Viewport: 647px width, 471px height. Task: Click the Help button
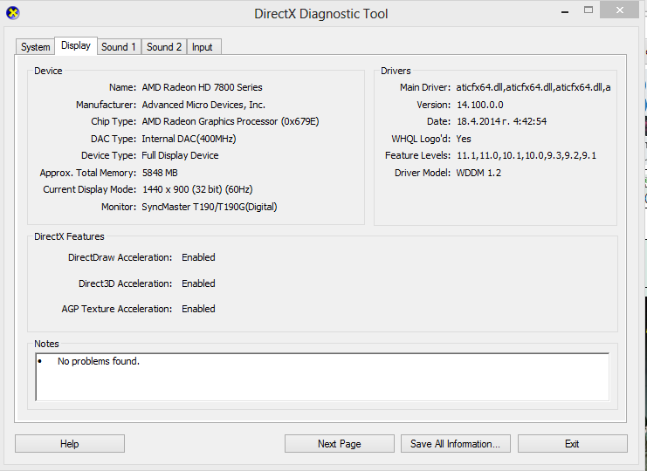(70, 444)
